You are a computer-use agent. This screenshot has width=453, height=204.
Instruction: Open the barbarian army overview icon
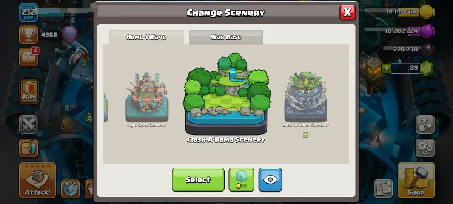tap(28, 148)
